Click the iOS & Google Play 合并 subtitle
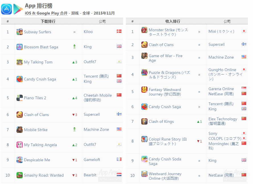 point(46,13)
